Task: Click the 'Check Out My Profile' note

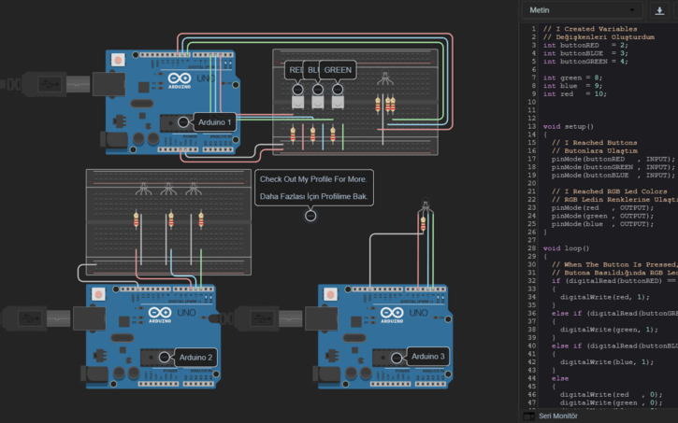Action: (x=313, y=178)
